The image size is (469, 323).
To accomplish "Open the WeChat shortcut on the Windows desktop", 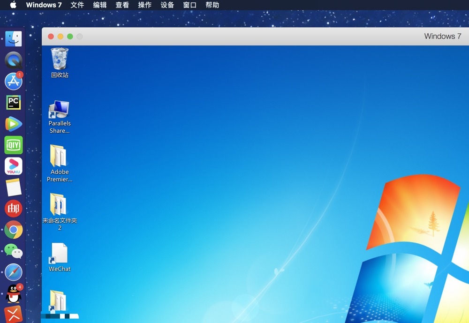I will coord(60,257).
